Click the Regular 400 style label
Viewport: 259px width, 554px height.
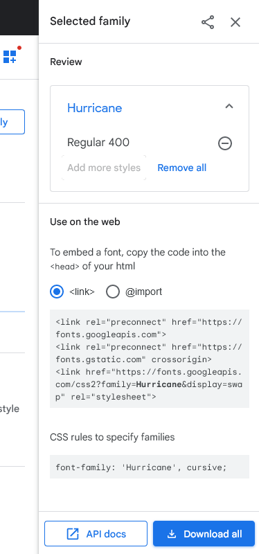coord(98,143)
